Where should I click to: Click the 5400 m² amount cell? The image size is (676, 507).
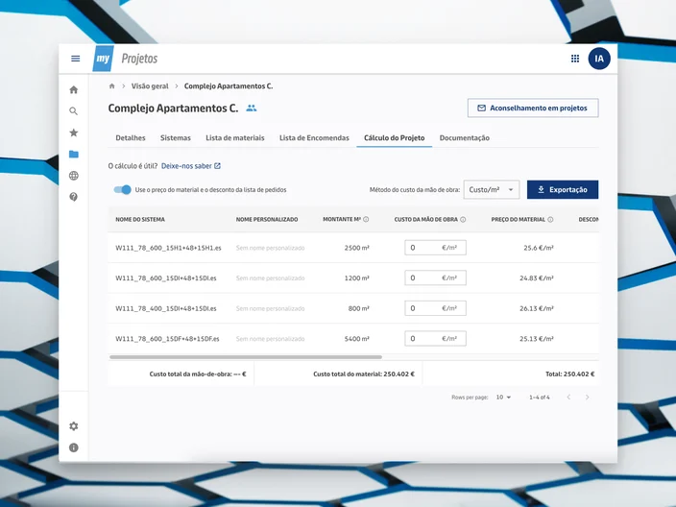coord(356,339)
